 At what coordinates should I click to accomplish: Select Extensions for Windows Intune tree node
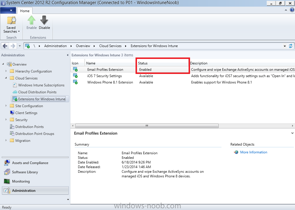(40, 99)
